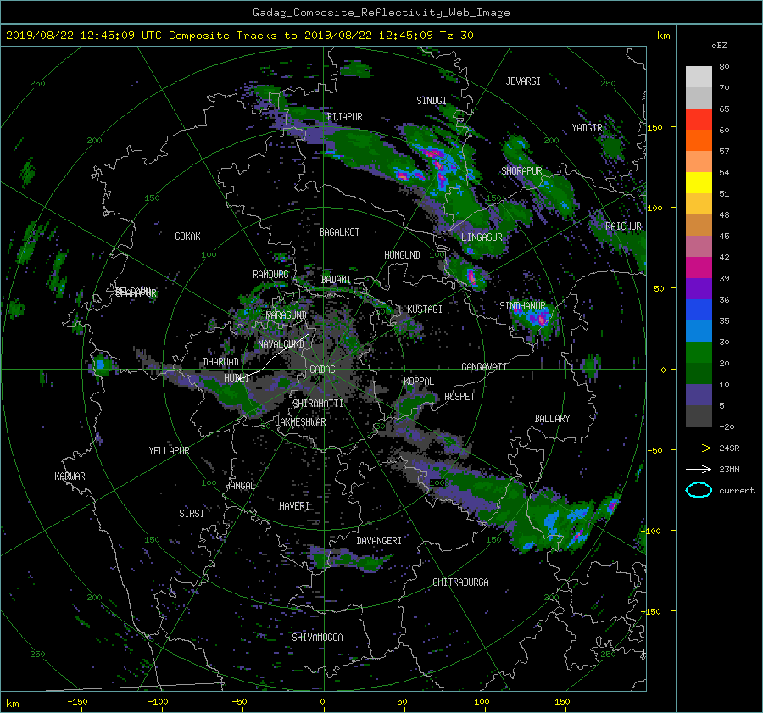
Task: Pick the blue 36 dBZ color swatch
Action: pyautogui.click(x=699, y=309)
